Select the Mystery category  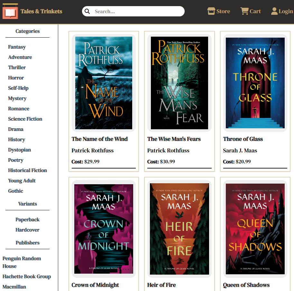[17, 98]
